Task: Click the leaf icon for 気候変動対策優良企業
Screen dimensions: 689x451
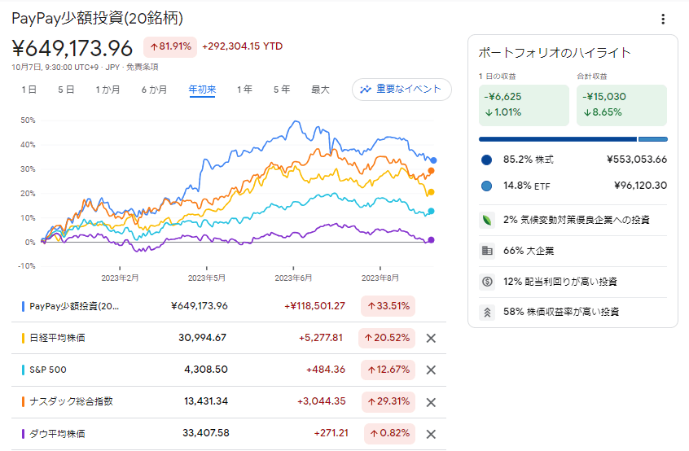Action: pyautogui.click(x=487, y=220)
